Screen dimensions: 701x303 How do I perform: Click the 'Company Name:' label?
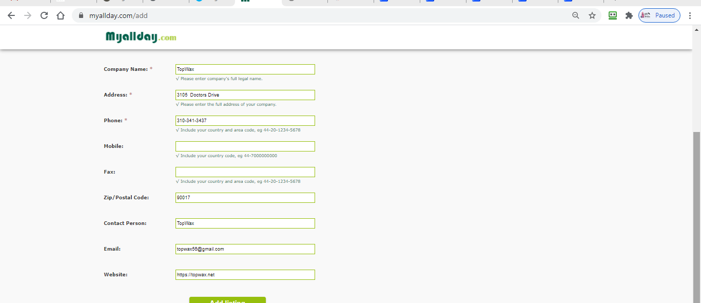pyautogui.click(x=126, y=69)
